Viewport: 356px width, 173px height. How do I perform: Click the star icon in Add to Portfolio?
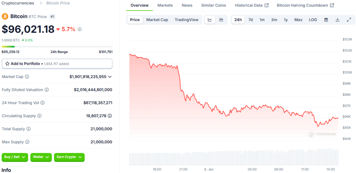(7, 64)
